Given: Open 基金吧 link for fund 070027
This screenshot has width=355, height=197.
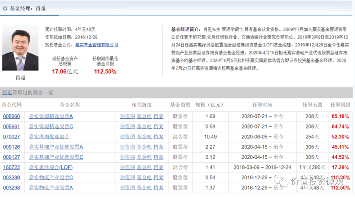Looking at the screenshot, I should (x=144, y=137).
